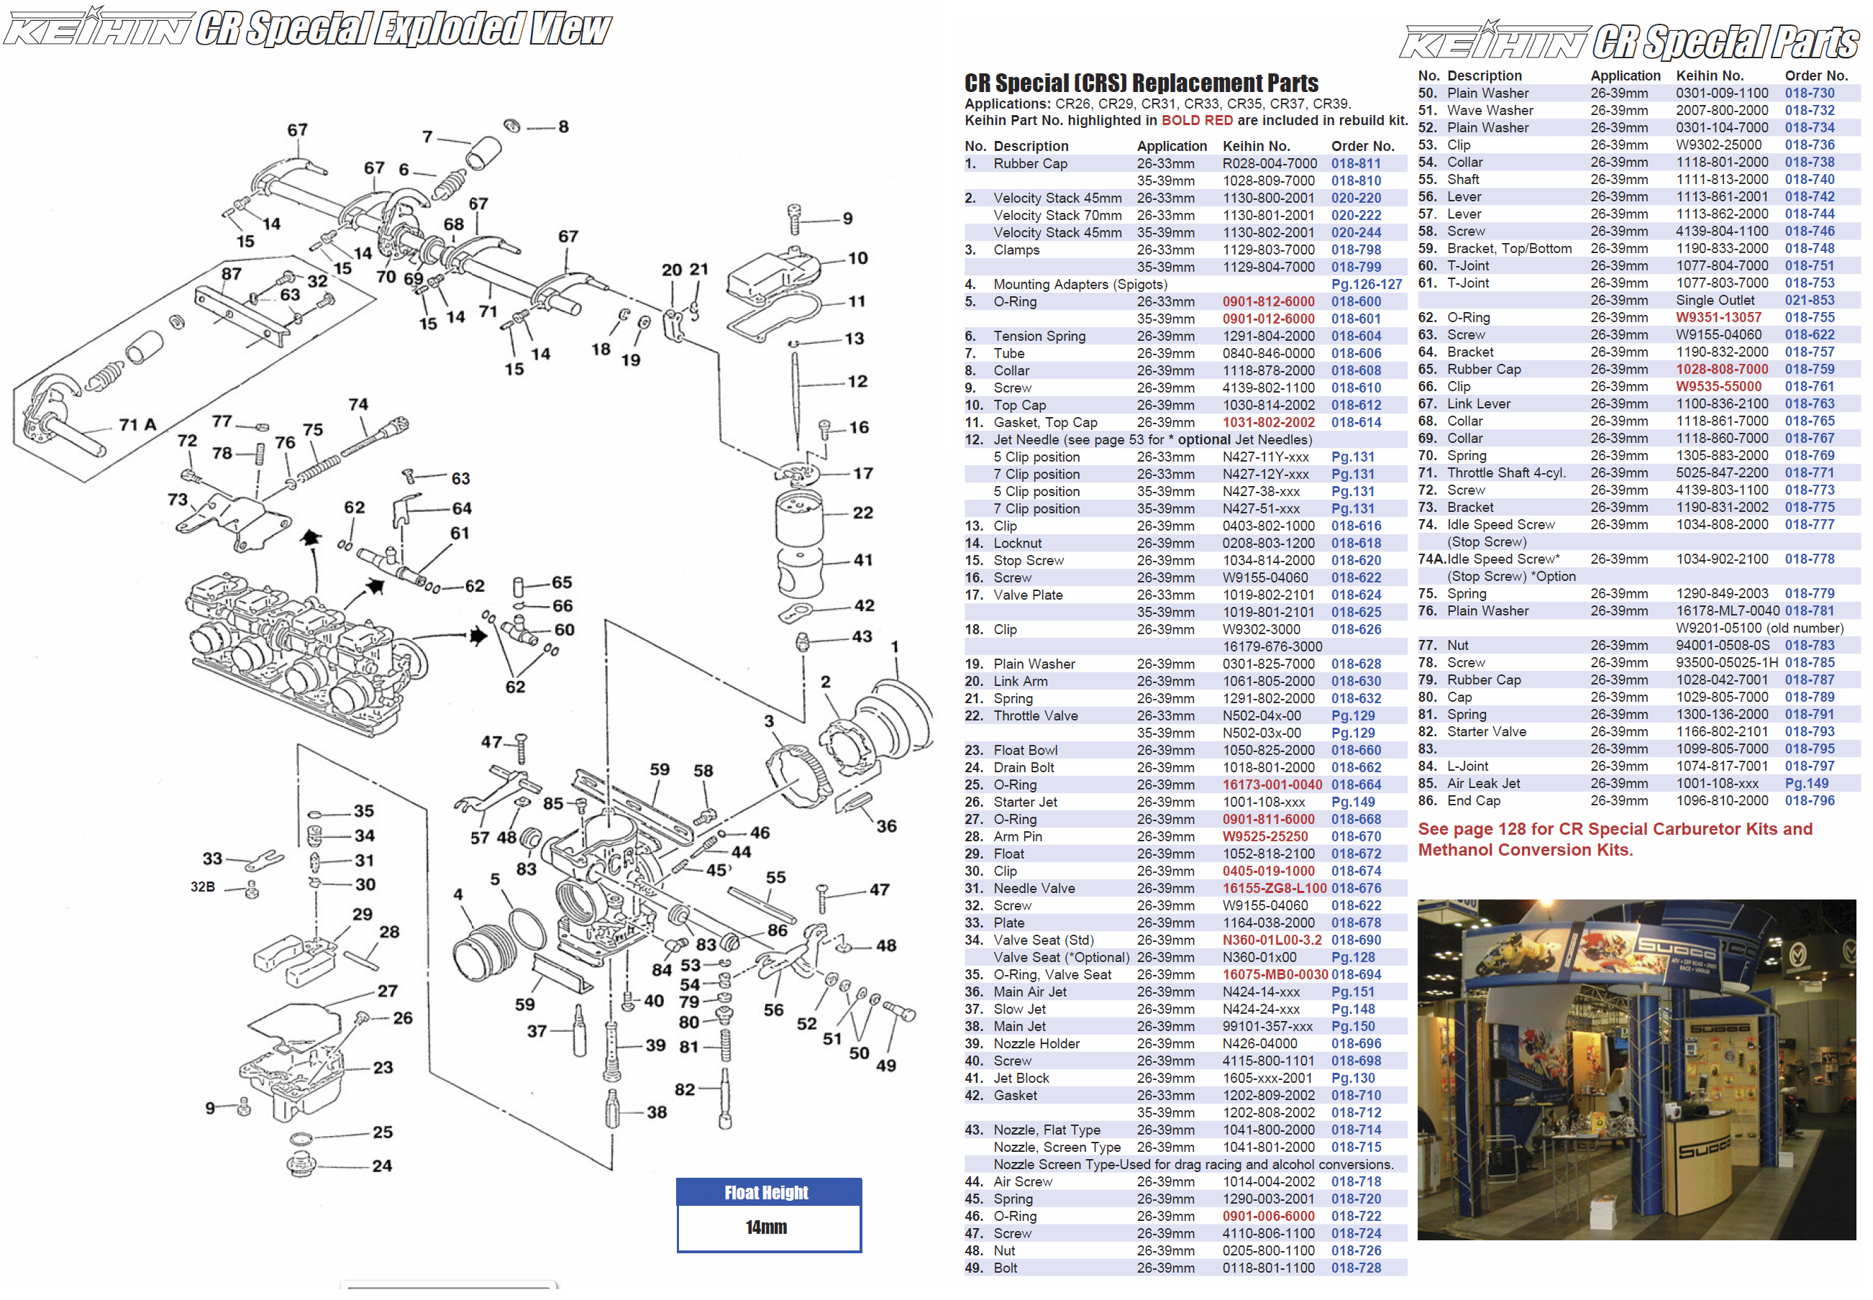
Task: Click the assembled four-carburetor bank illustration
Action: (306, 654)
